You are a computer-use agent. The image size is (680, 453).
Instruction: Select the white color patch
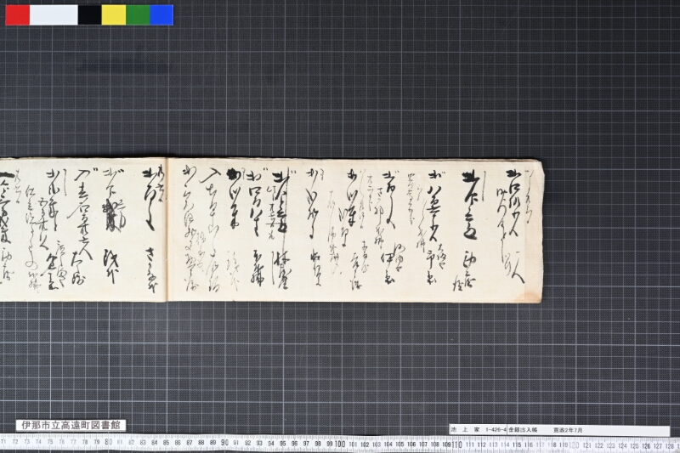(x=54, y=14)
